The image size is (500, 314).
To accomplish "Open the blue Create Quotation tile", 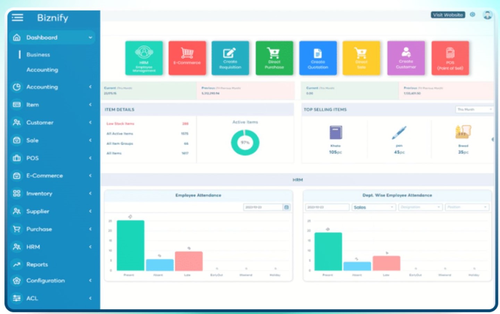I will 318,58.
